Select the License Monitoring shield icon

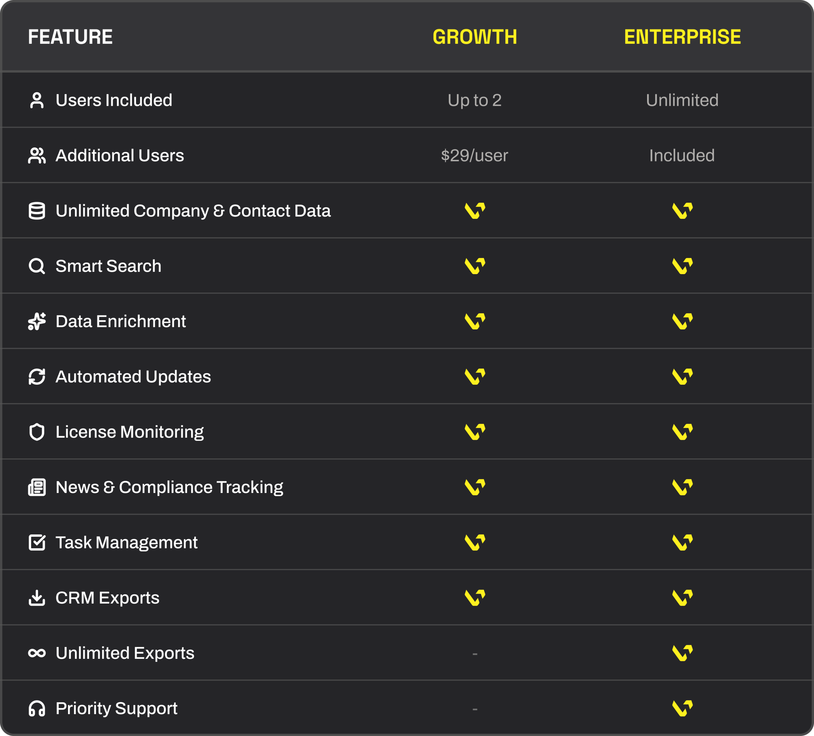click(x=37, y=432)
